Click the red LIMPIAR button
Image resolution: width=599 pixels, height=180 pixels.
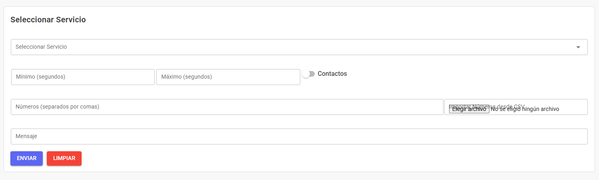pos(64,158)
